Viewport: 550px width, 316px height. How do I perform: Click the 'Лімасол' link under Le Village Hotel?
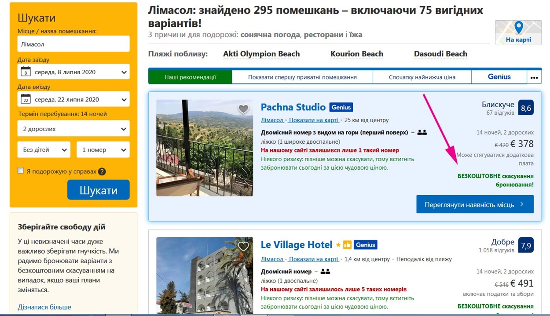point(272,259)
